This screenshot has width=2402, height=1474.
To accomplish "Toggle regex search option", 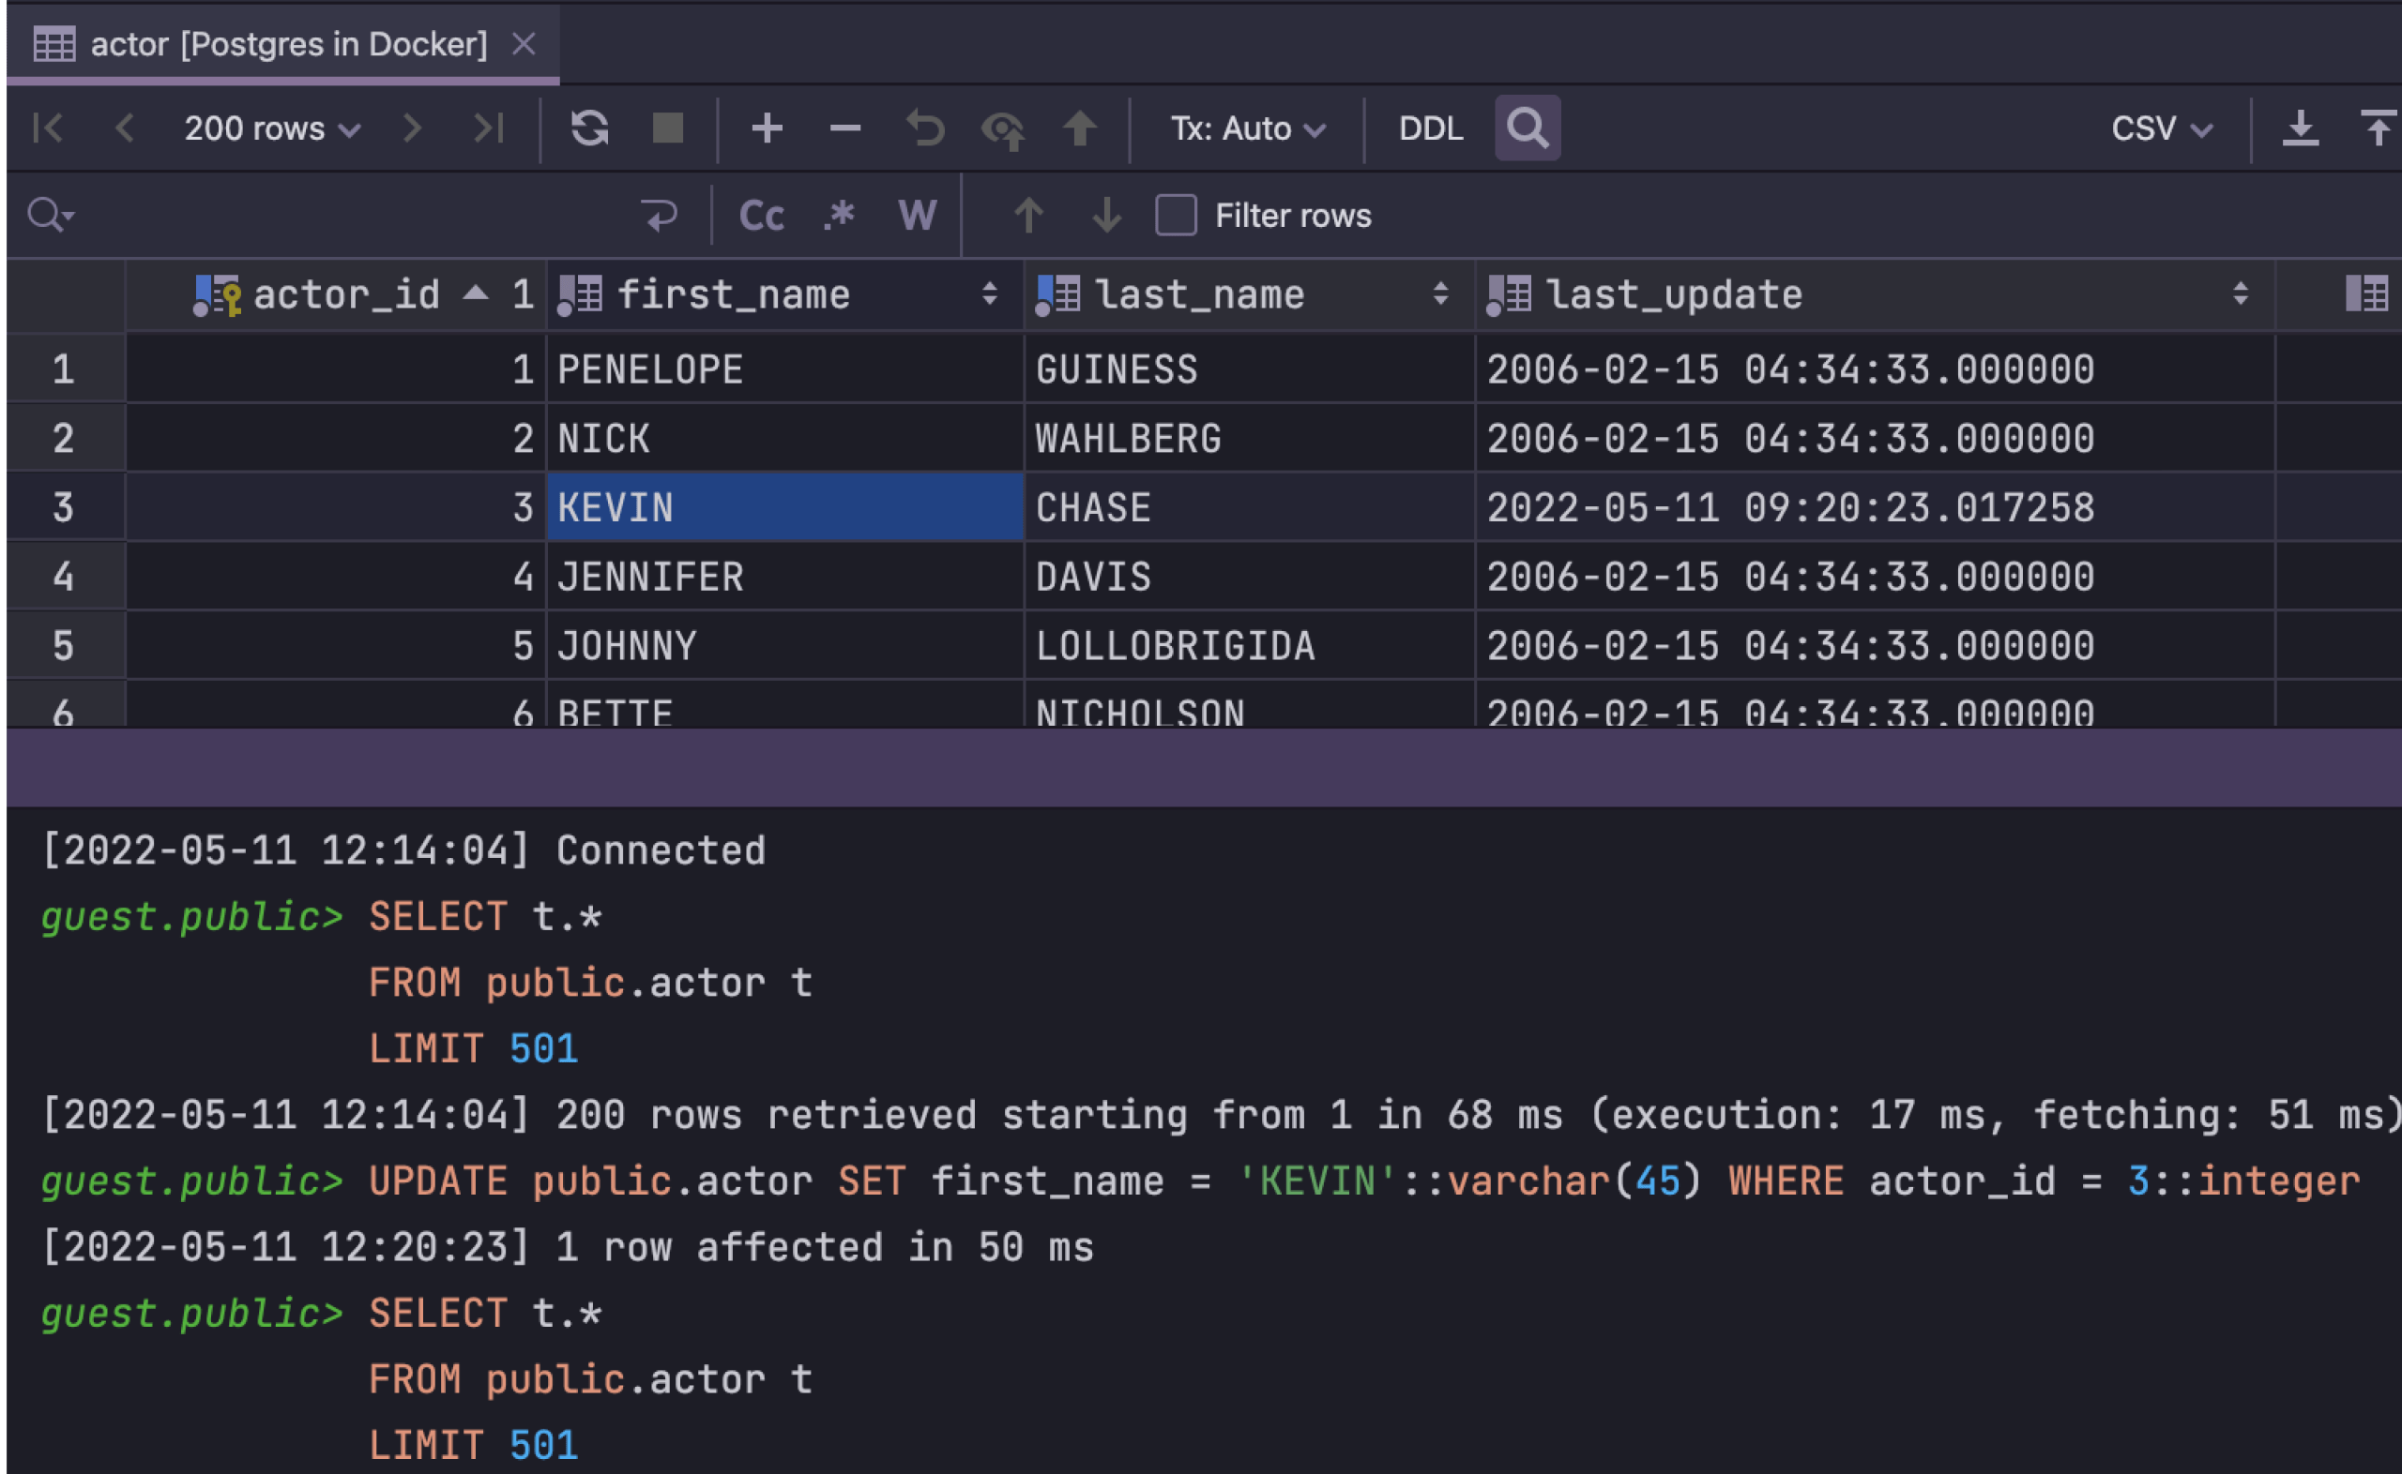I will click(x=839, y=215).
